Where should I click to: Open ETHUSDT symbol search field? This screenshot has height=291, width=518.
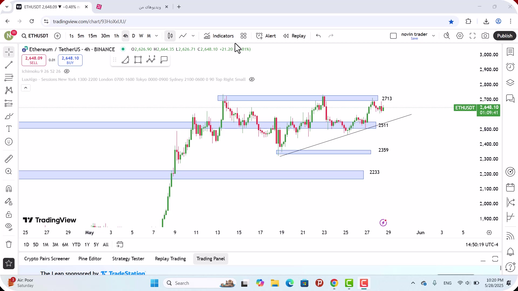[x=35, y=36]
